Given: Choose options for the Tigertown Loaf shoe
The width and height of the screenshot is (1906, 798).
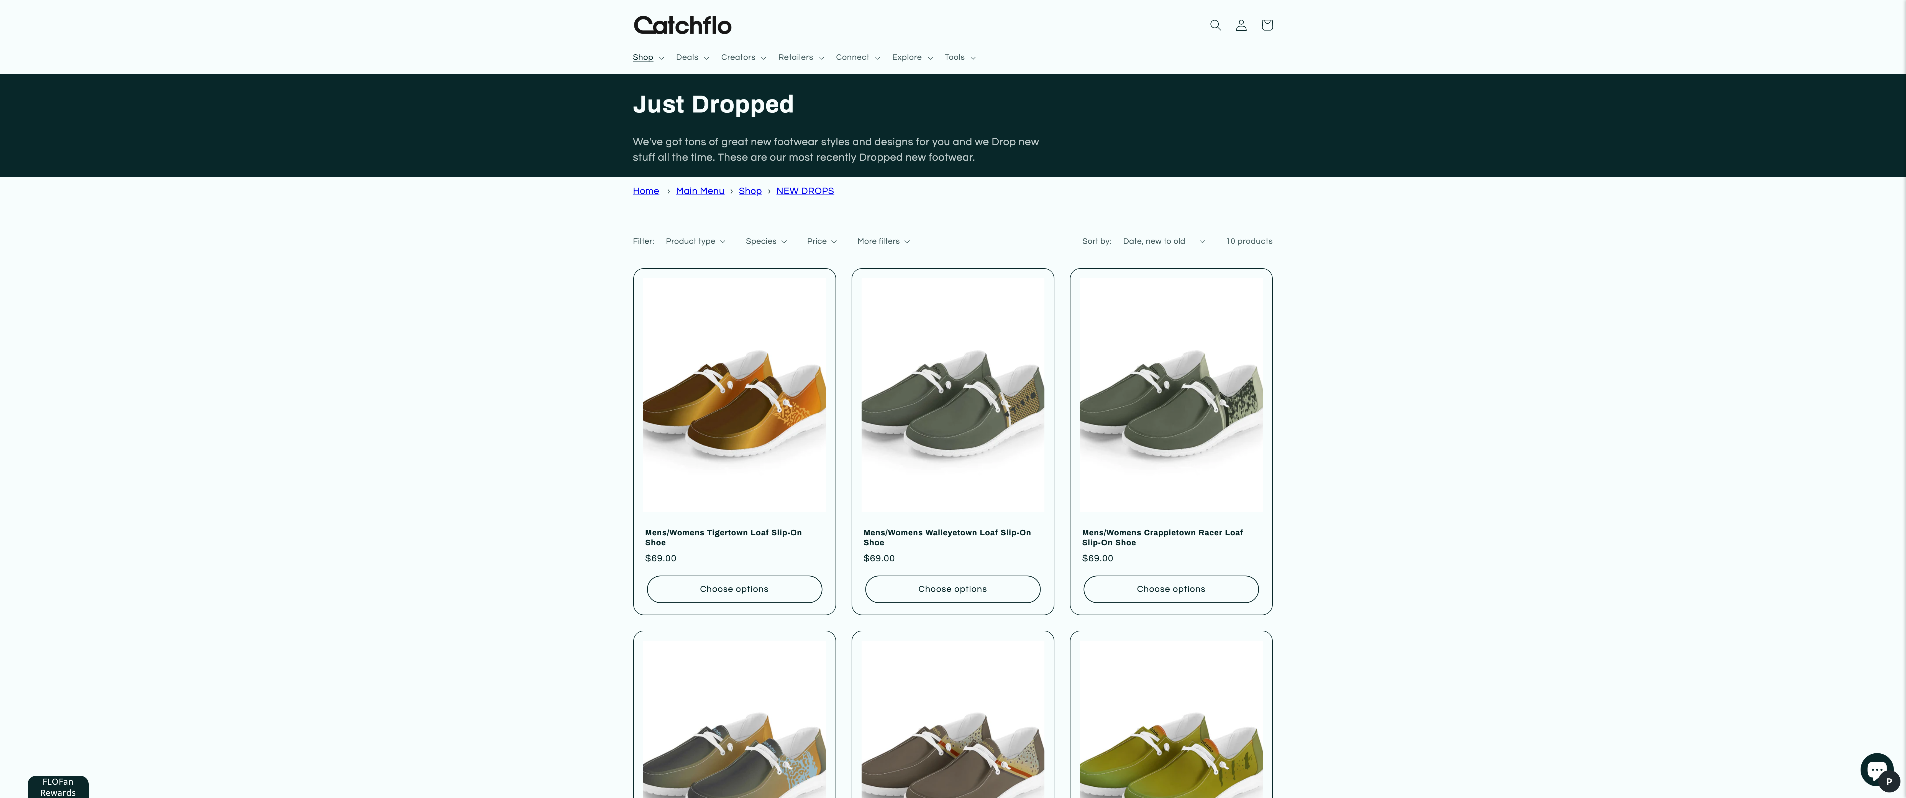Looking at the screenshot, I should click(x=734, y=589).
